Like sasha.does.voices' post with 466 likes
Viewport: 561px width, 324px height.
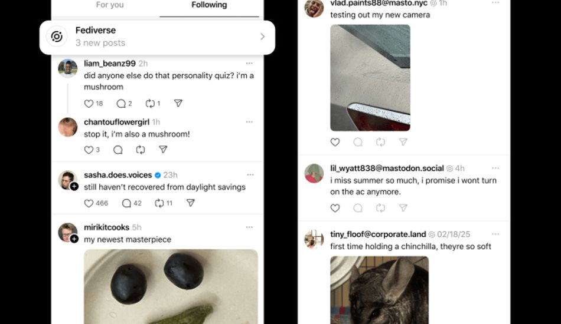click(x=89, y=203)
